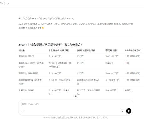The width and height of the screenshot is (144, 119).
Task: Select the 約13〜15万円（将来想定） cell
Action: coord(59,92)
